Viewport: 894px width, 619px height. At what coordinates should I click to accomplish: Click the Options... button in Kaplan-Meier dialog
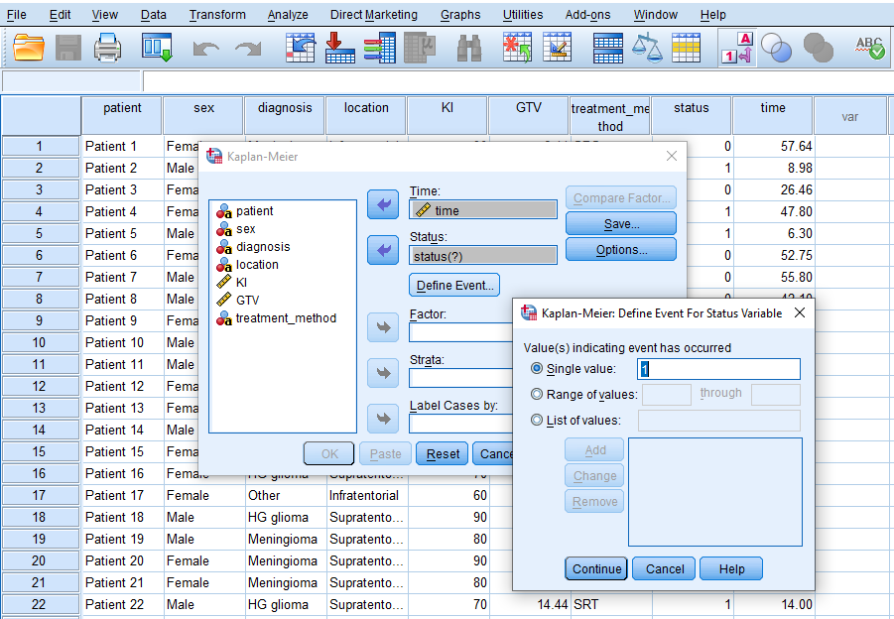point(621,249)
